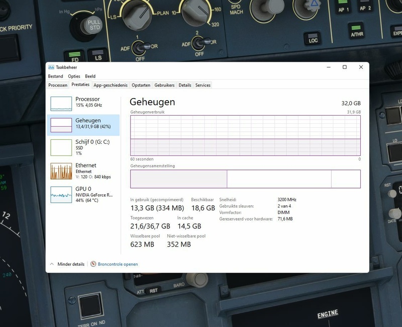Open the Beeld menu

[x=90, y=76]
